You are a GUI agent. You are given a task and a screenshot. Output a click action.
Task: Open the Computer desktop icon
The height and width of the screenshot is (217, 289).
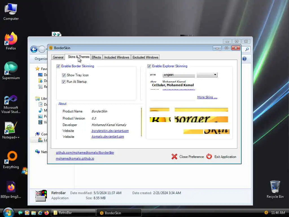pos(11,12)
